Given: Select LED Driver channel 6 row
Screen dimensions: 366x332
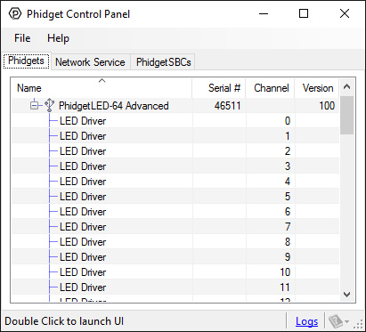Looking at the screenshot, I should click(175, 212).
